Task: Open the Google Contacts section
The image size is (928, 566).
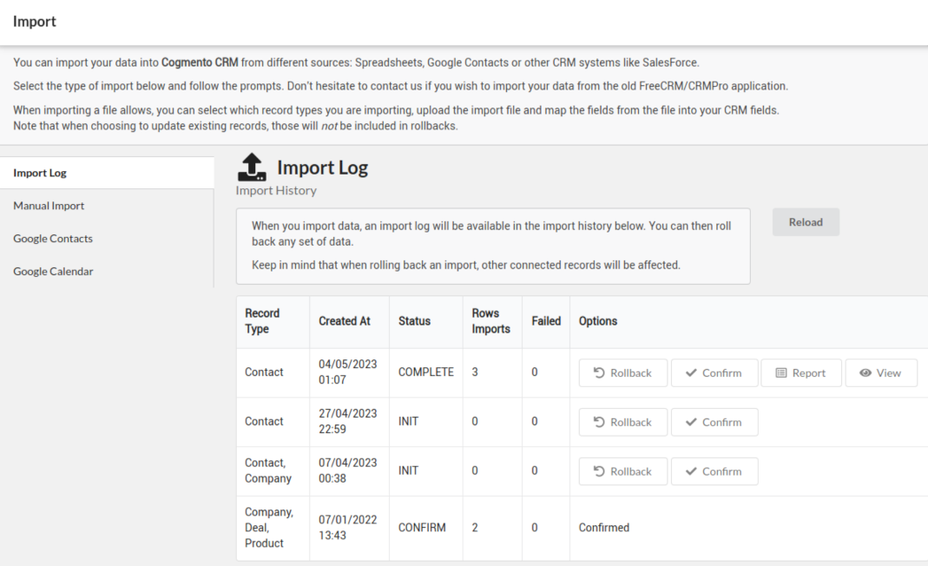Action: (x=53, y=239)
